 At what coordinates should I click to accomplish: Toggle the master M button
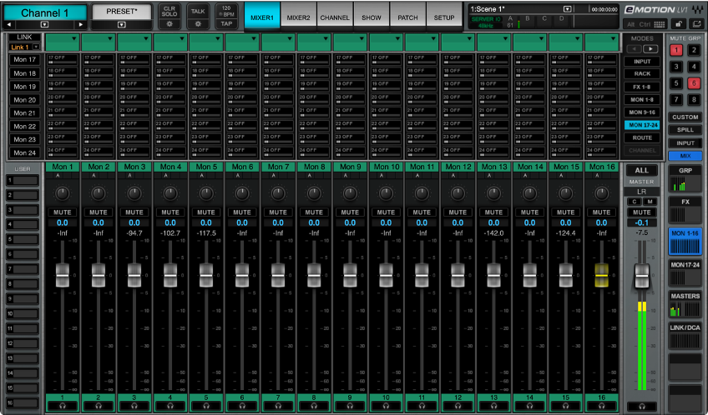tap(650, 202)
